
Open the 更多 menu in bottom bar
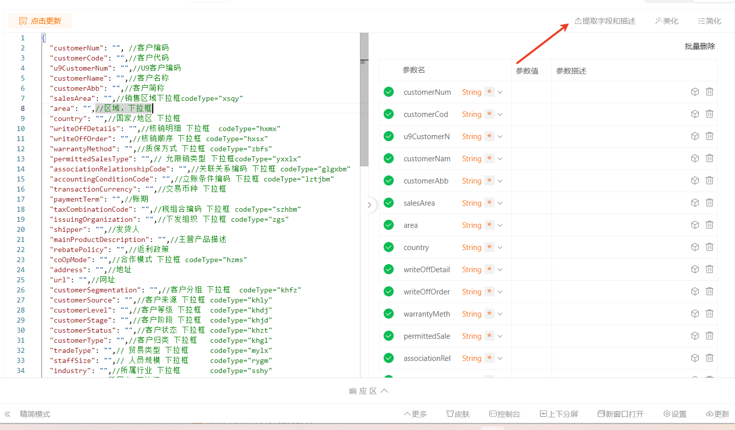click(415, 414)
